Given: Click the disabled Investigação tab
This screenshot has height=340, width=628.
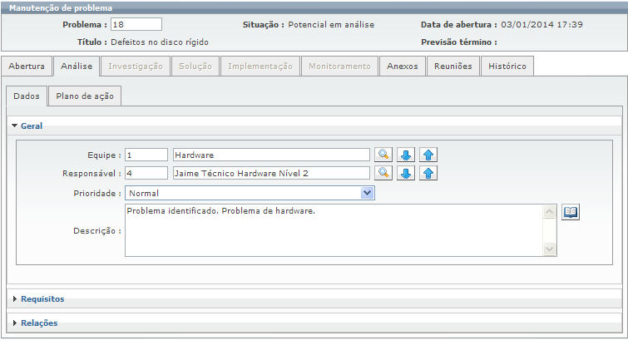Looking at the screenshot, I should (x=136, y=66).
